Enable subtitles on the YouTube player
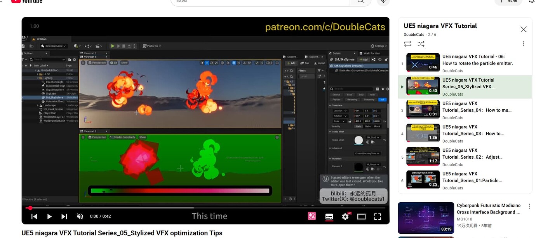The image size is (536, 238). 329,217
